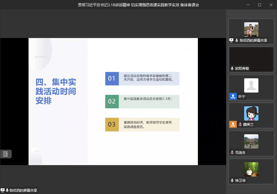Select 欧阳秀敏's dark video tile
The height and width of the screenshot is (194, 277).
251,57
